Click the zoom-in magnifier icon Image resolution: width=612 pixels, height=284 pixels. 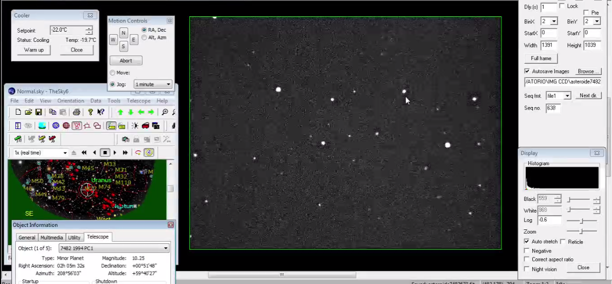tap(165, 112)
